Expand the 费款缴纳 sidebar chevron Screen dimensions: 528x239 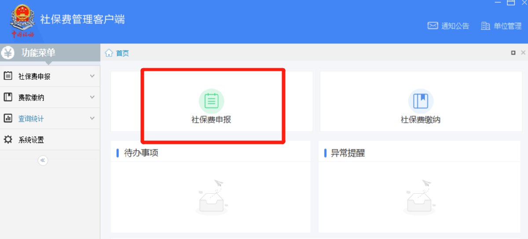(92, 97)
